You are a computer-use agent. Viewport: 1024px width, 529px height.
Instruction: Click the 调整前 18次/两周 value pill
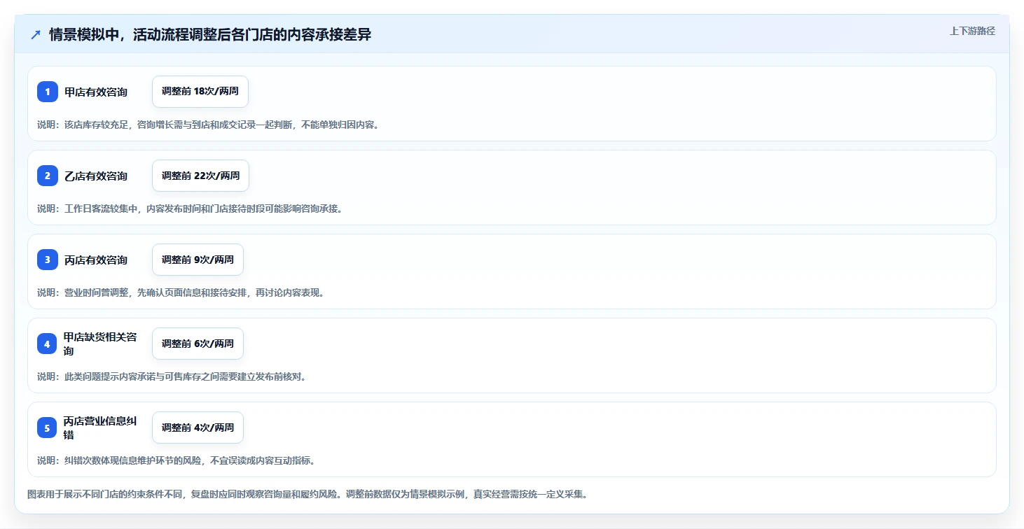pyautogui.click(x=200, y=92)
